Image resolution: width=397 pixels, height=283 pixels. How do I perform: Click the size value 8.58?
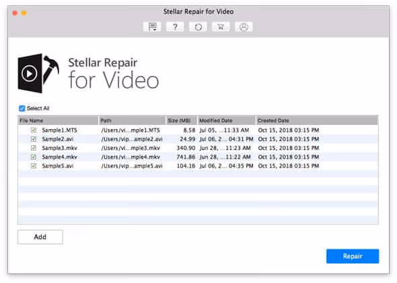point(189,130)
